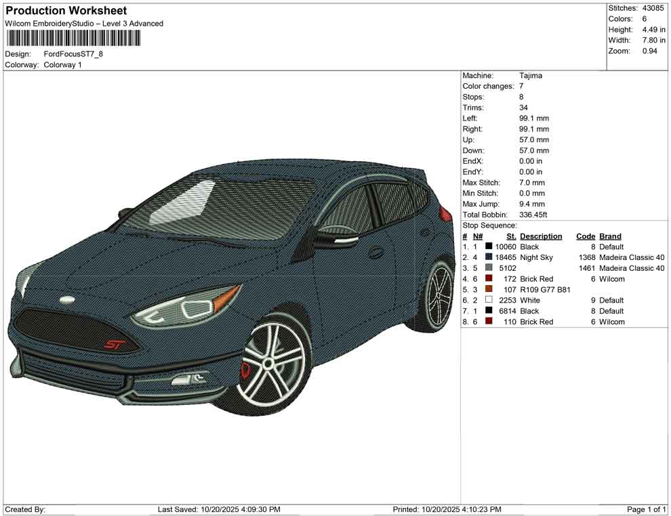Click 'Madeira Classic 40' brand in Night Sky row

[632, 257]
